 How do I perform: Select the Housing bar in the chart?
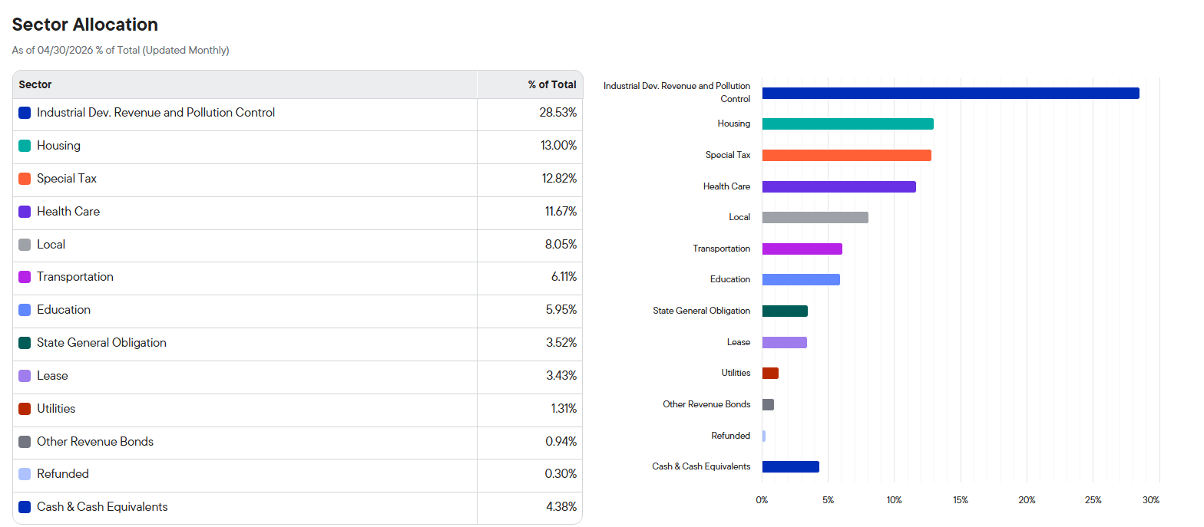[x=848, y=124]
